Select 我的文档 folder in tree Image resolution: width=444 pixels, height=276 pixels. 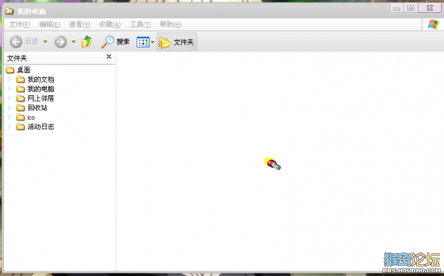point(41,79)
